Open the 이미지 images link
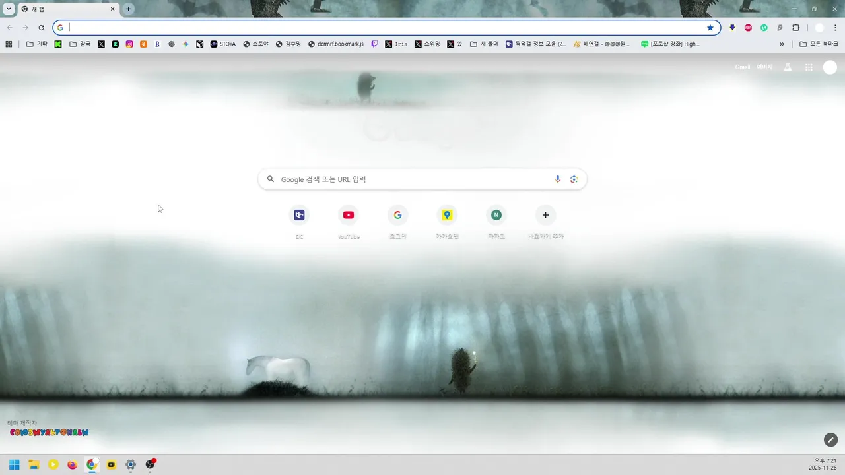845x475 pixels. click(x=764, y=67)
